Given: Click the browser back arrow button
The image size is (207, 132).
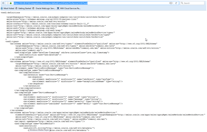Looking at the screenshot, I should pos(3,3).
